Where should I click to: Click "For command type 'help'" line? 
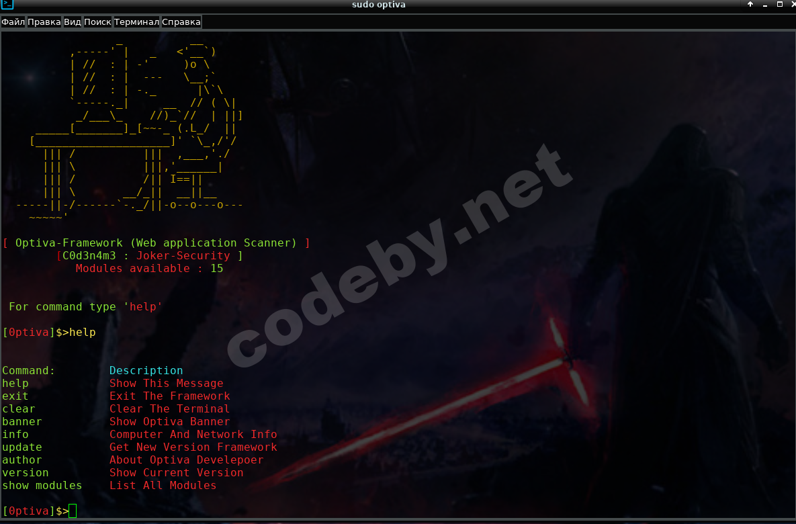coord(85,307)
